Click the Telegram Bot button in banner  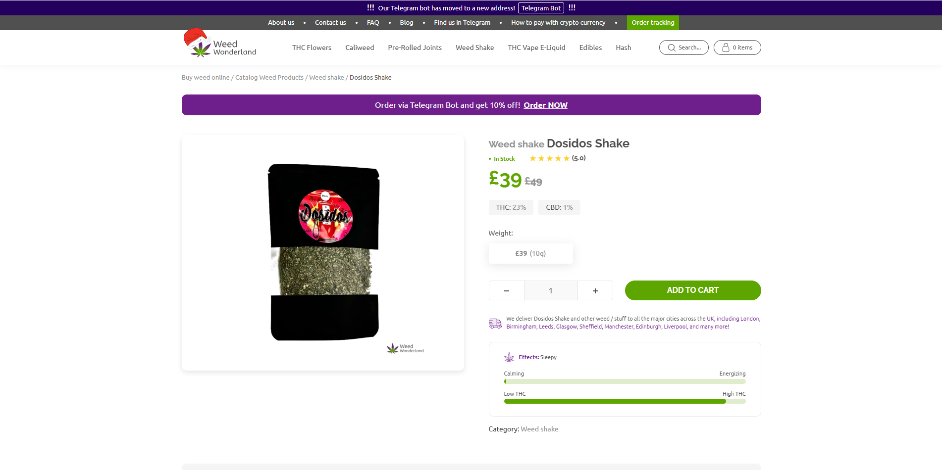click(541, 8)
